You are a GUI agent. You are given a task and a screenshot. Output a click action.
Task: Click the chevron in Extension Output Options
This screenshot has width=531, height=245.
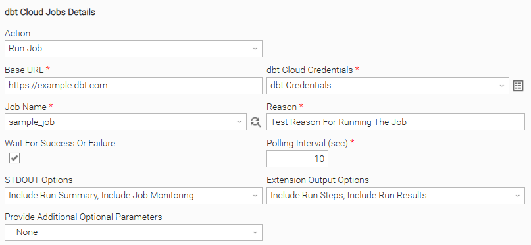517,196
